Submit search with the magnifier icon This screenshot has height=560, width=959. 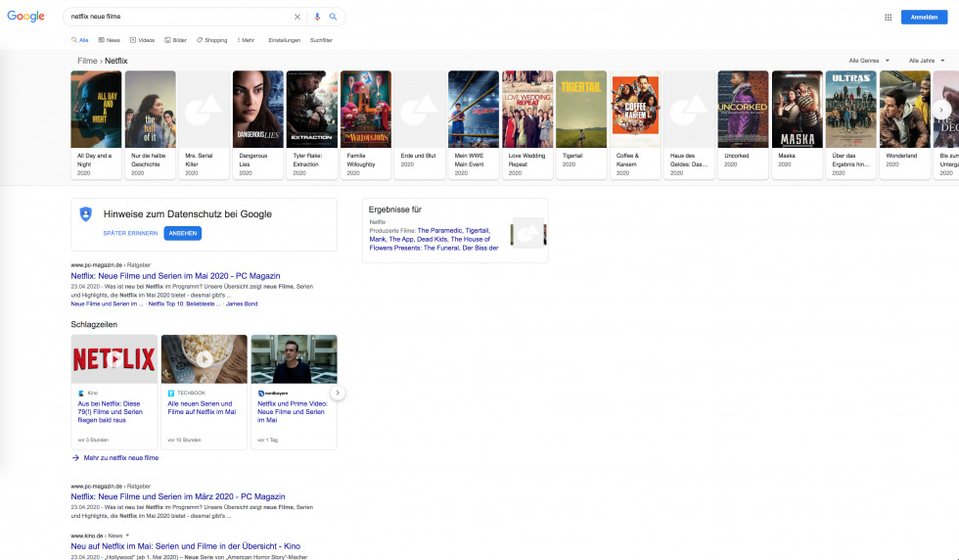pyautogui.click(x=334, y=18)
